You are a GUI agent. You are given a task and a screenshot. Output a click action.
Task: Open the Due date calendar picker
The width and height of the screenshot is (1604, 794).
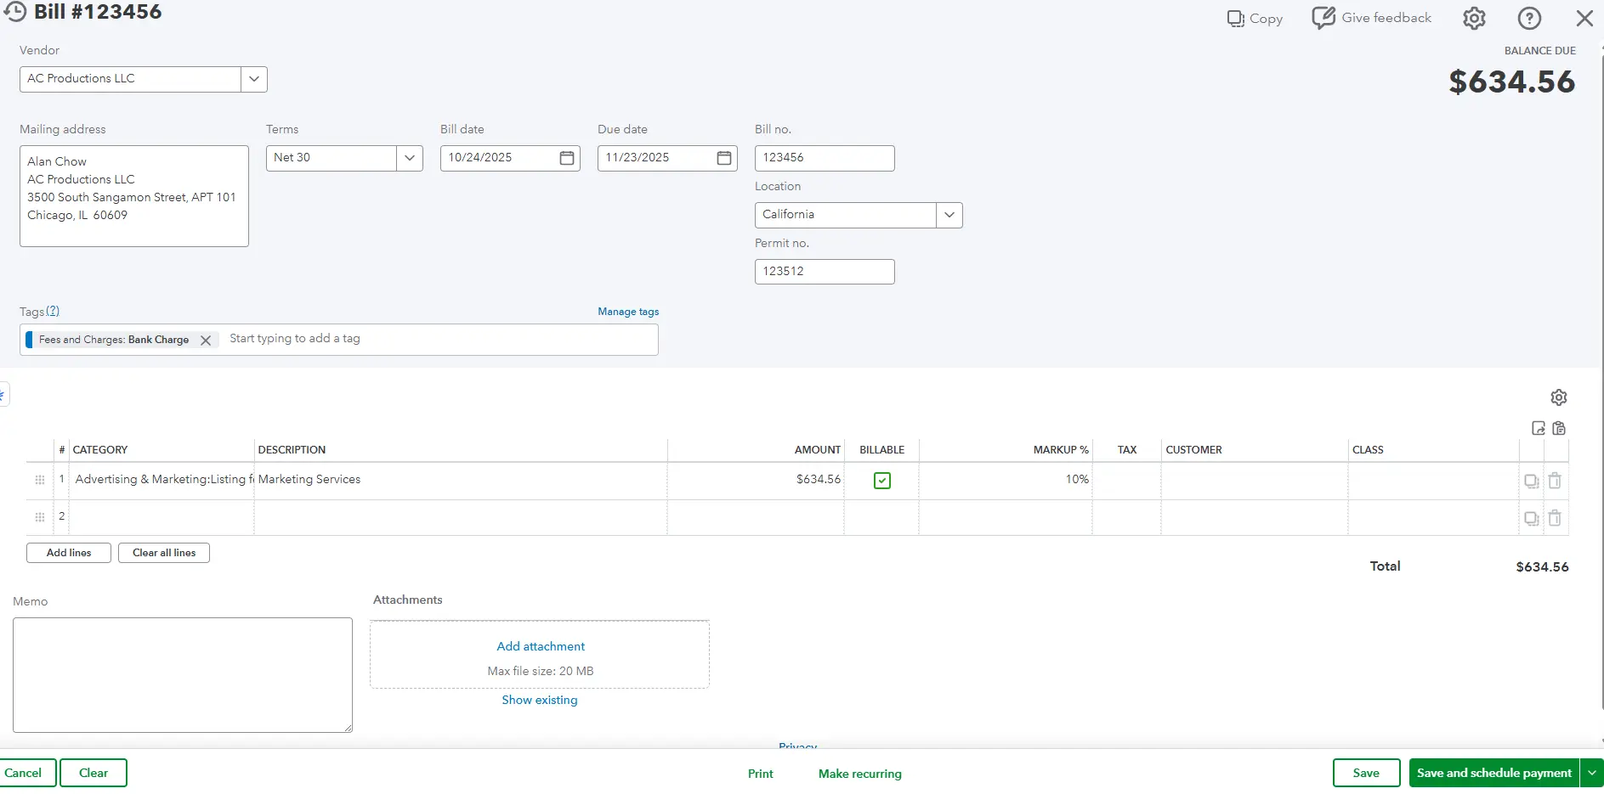tap(723, 158)
